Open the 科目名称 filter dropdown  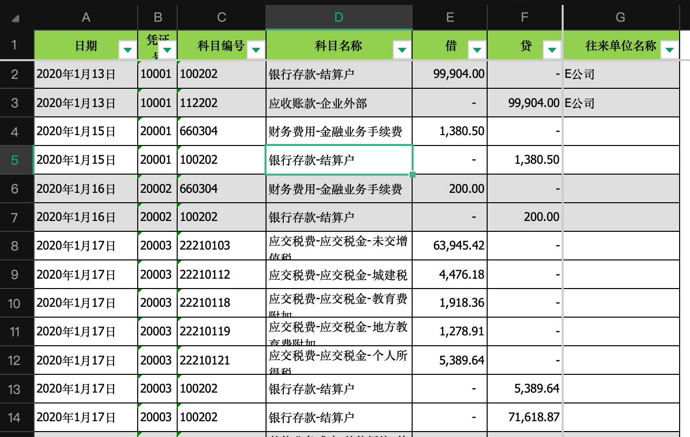coord(402,50)
